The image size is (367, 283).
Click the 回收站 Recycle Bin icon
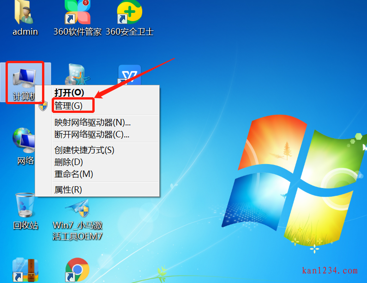pyautogui.click(x=25, y=207)
